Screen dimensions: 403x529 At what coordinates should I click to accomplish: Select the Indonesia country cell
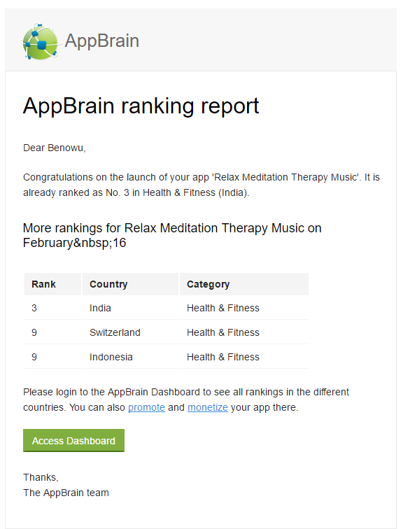(131, 357)
